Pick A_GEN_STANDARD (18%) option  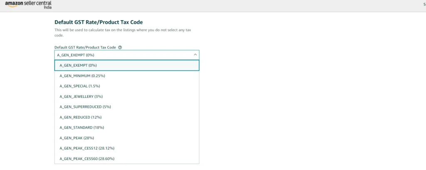[x=82, y=128]
